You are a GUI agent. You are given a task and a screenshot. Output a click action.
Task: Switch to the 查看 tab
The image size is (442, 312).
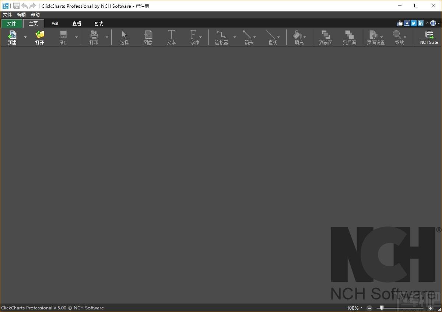click(77, 24)
